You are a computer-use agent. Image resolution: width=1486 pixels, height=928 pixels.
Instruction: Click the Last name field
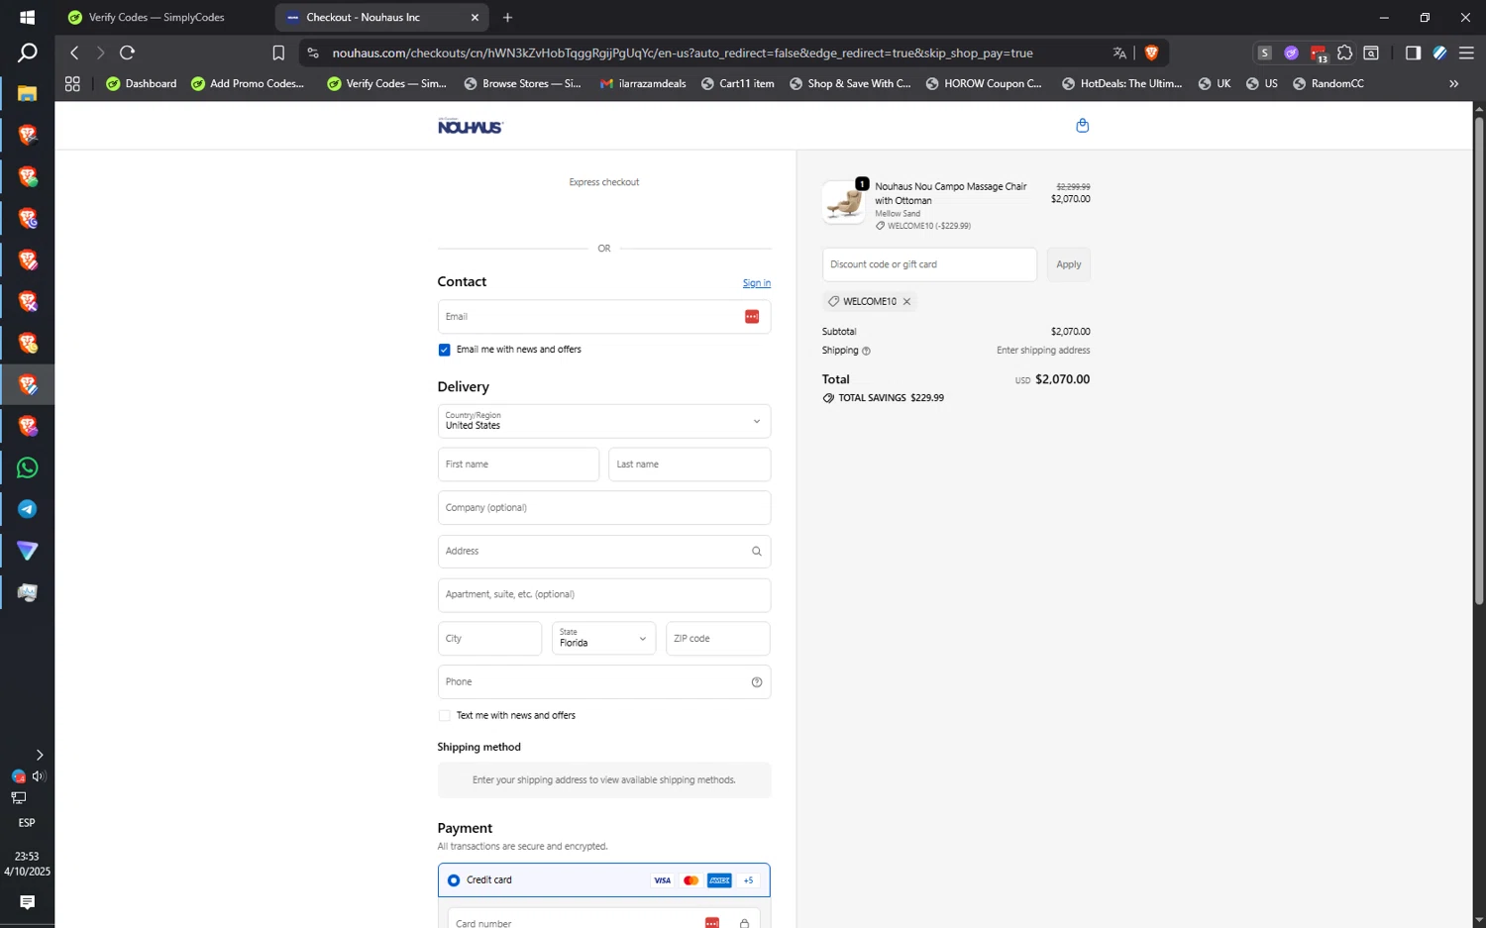(x=690, y=464)
